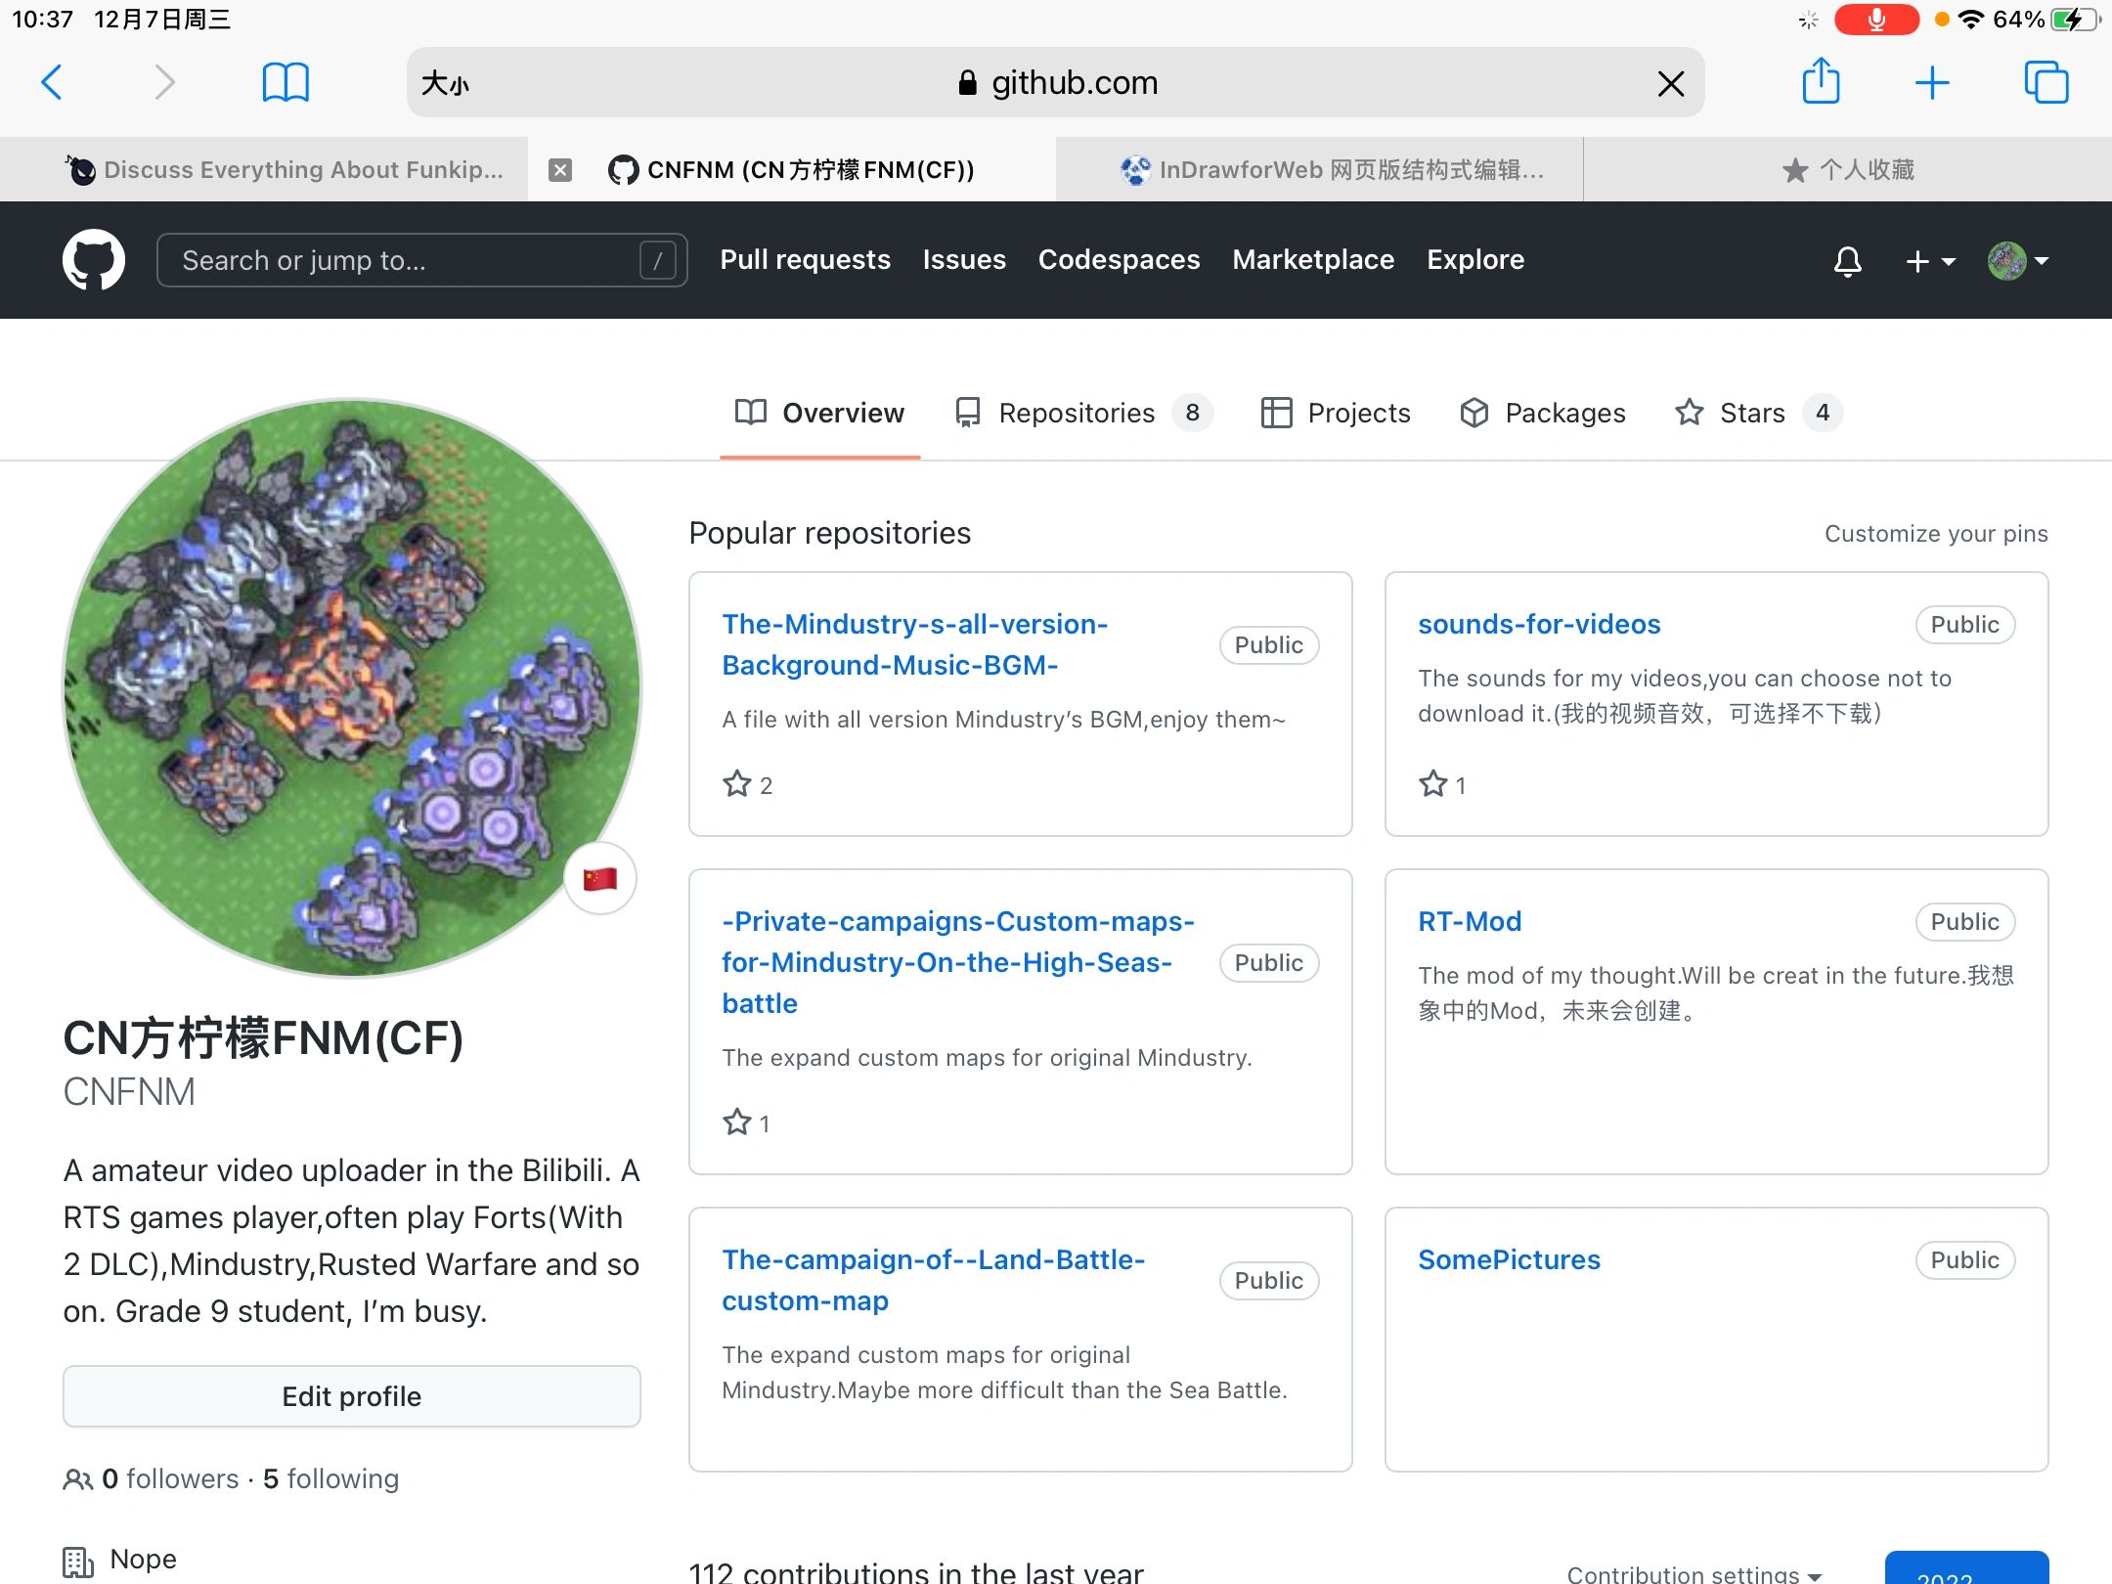Open the notifications bell
Image resolution: width=2112 pixels, height=1584 pixels.
click(x=1847, y=261)
